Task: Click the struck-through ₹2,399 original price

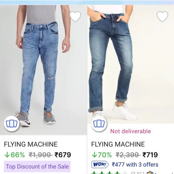Action: click(x=128, y=155)
